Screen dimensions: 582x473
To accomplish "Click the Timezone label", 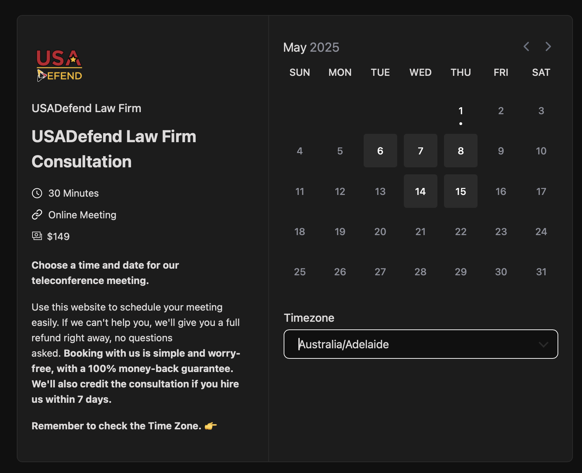I will click(x=309, y=318).
